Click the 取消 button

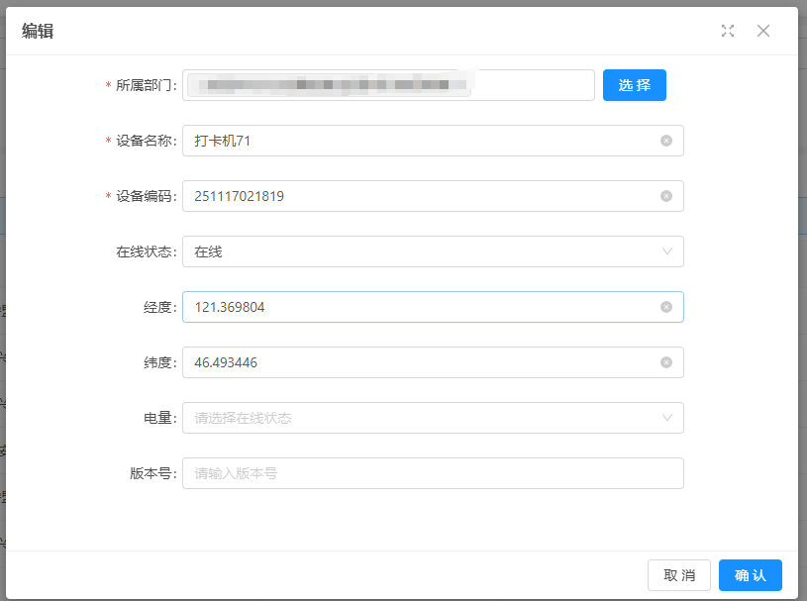click(x=679, y=575)
